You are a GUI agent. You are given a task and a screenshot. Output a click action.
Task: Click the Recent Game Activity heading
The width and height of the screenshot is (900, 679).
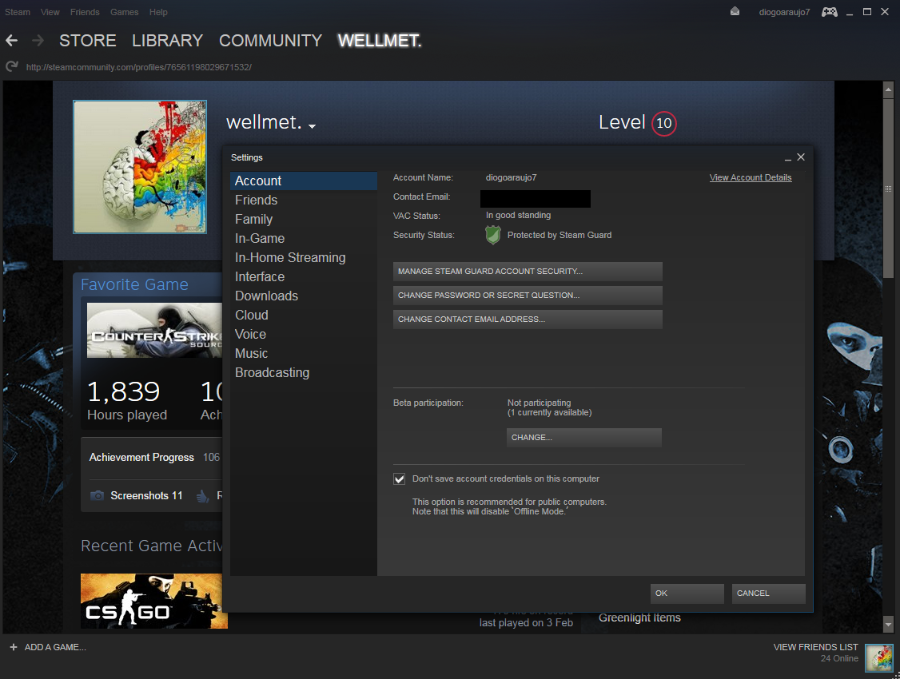point(152,546)
